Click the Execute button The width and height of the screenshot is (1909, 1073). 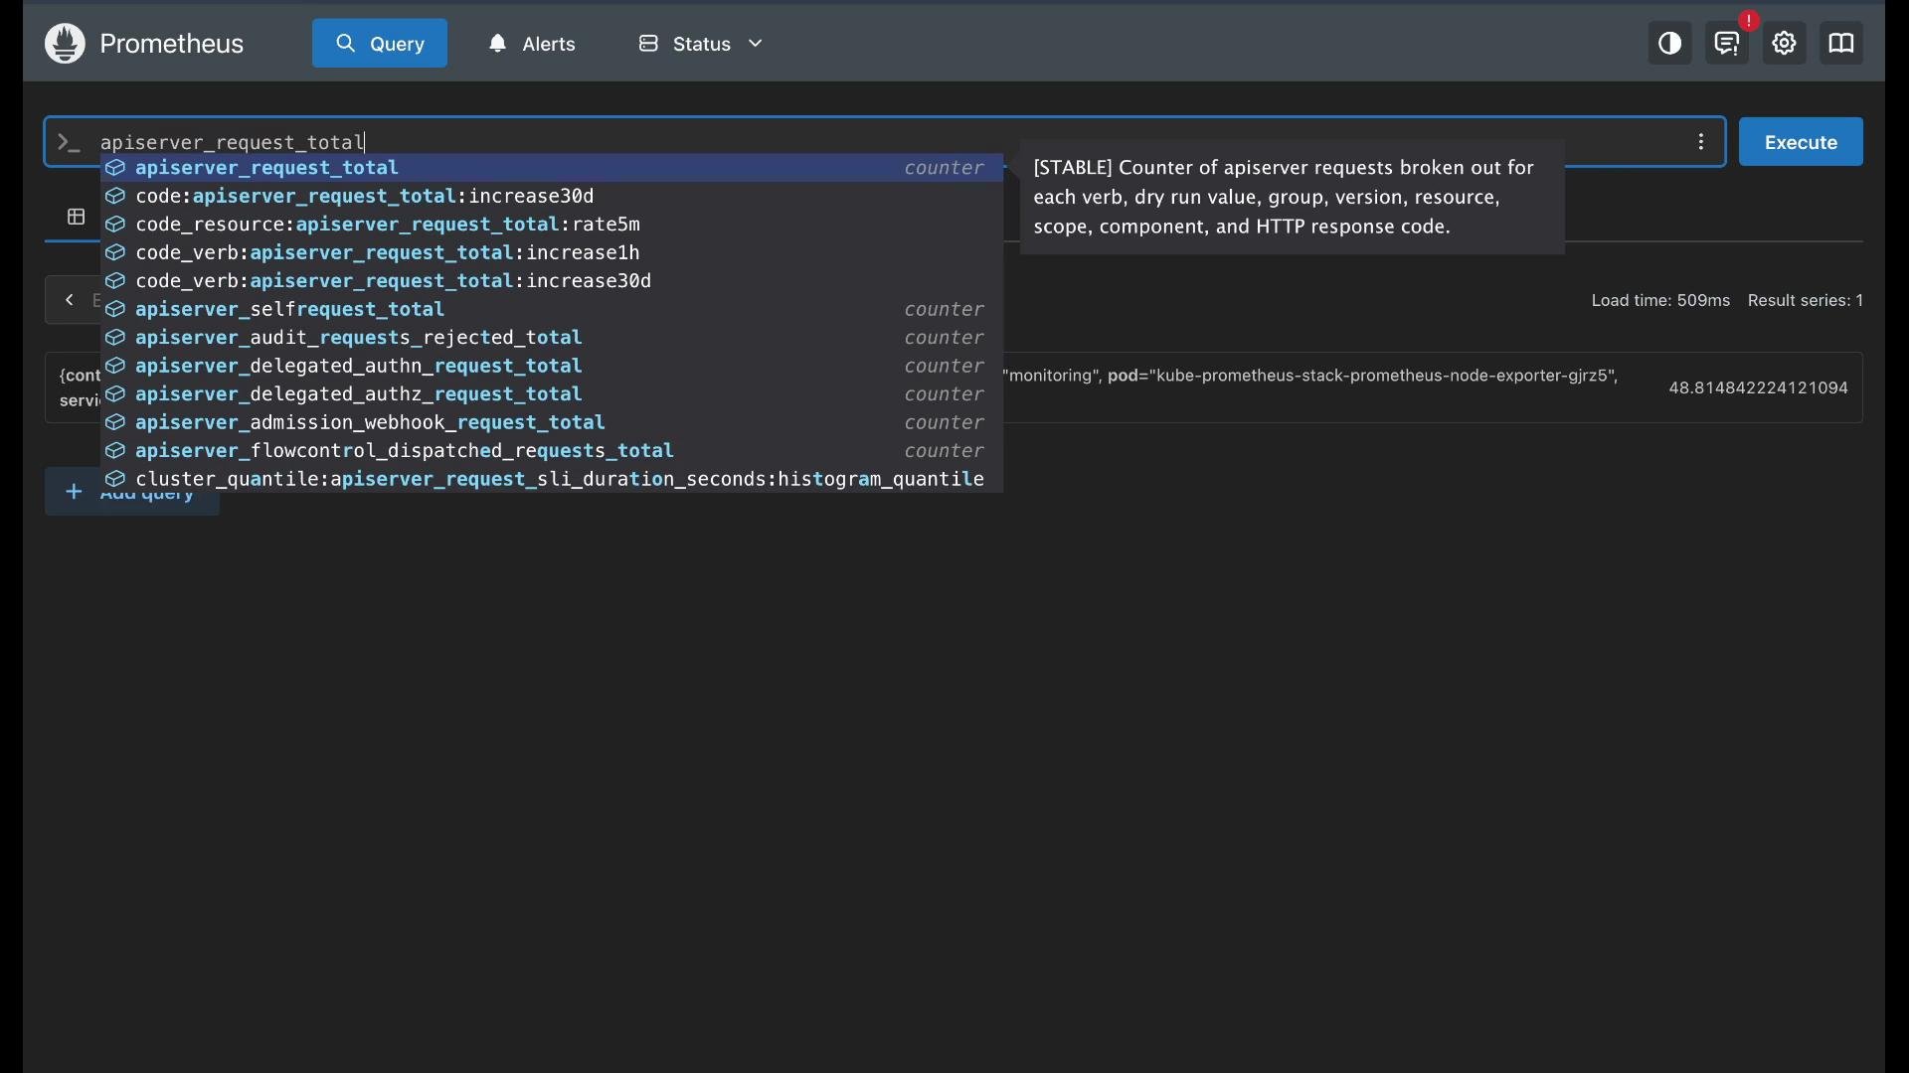pos(1802,142)
